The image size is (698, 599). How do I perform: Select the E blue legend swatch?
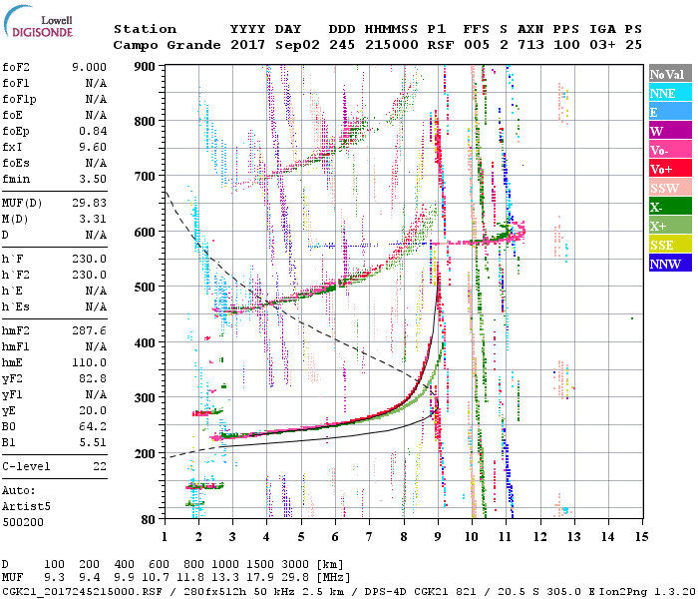click(670, 112)
